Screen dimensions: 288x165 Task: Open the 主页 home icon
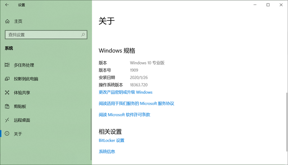pyautogui.click(x=7, y=21)
